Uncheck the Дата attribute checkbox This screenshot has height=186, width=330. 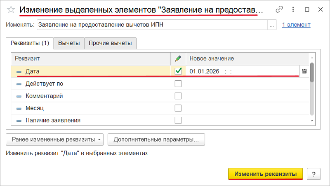click(x=178, y=71)
